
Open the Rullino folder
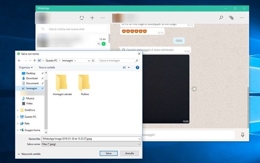(x=85, y=85)
